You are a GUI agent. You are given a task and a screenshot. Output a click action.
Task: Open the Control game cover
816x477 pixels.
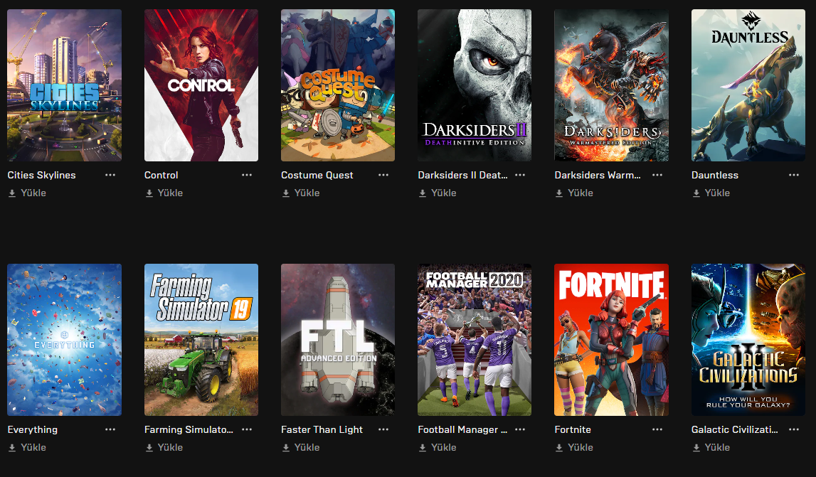[201, 85]
